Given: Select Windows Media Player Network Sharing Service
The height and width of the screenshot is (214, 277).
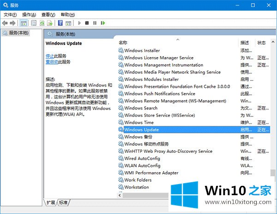Looking at the screenshot, I should point(194,72).
